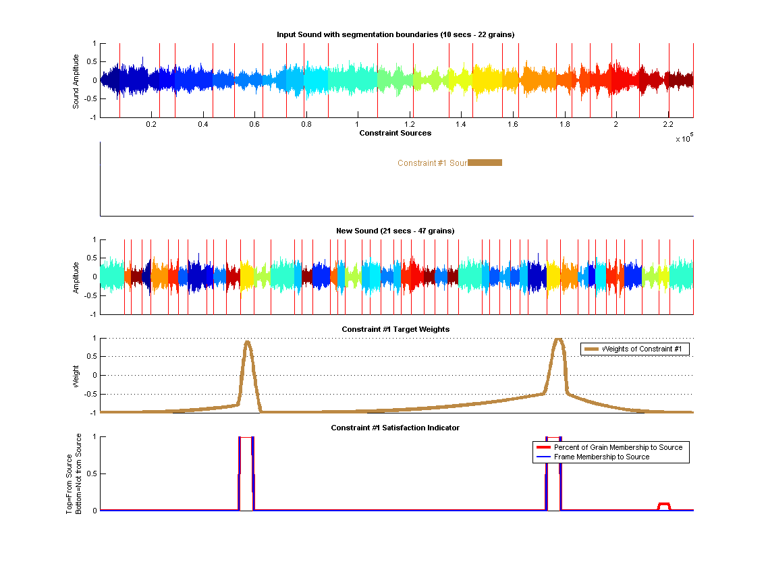
Task: Select 'Frame Membership to Source' legend entry
Action: [601, 457]
